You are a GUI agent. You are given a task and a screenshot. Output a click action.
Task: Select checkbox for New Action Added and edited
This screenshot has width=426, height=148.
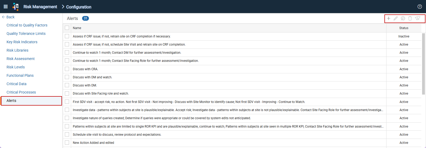click(x=67, y=142)
